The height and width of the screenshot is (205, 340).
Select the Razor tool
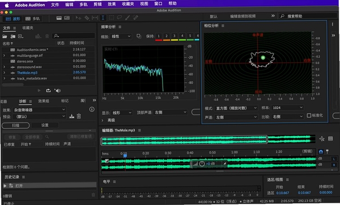click(x=87, y=18)
